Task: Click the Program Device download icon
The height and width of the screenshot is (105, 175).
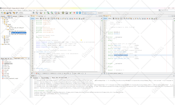Action: coord(48,13)
